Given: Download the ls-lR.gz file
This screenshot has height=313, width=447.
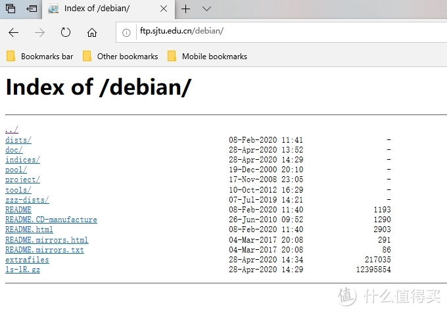Looking at the screenshot, I should (22, 270).
